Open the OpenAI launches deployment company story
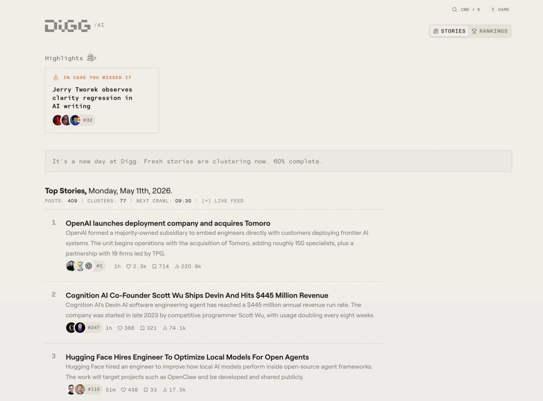543x401 pixels. 168,223
